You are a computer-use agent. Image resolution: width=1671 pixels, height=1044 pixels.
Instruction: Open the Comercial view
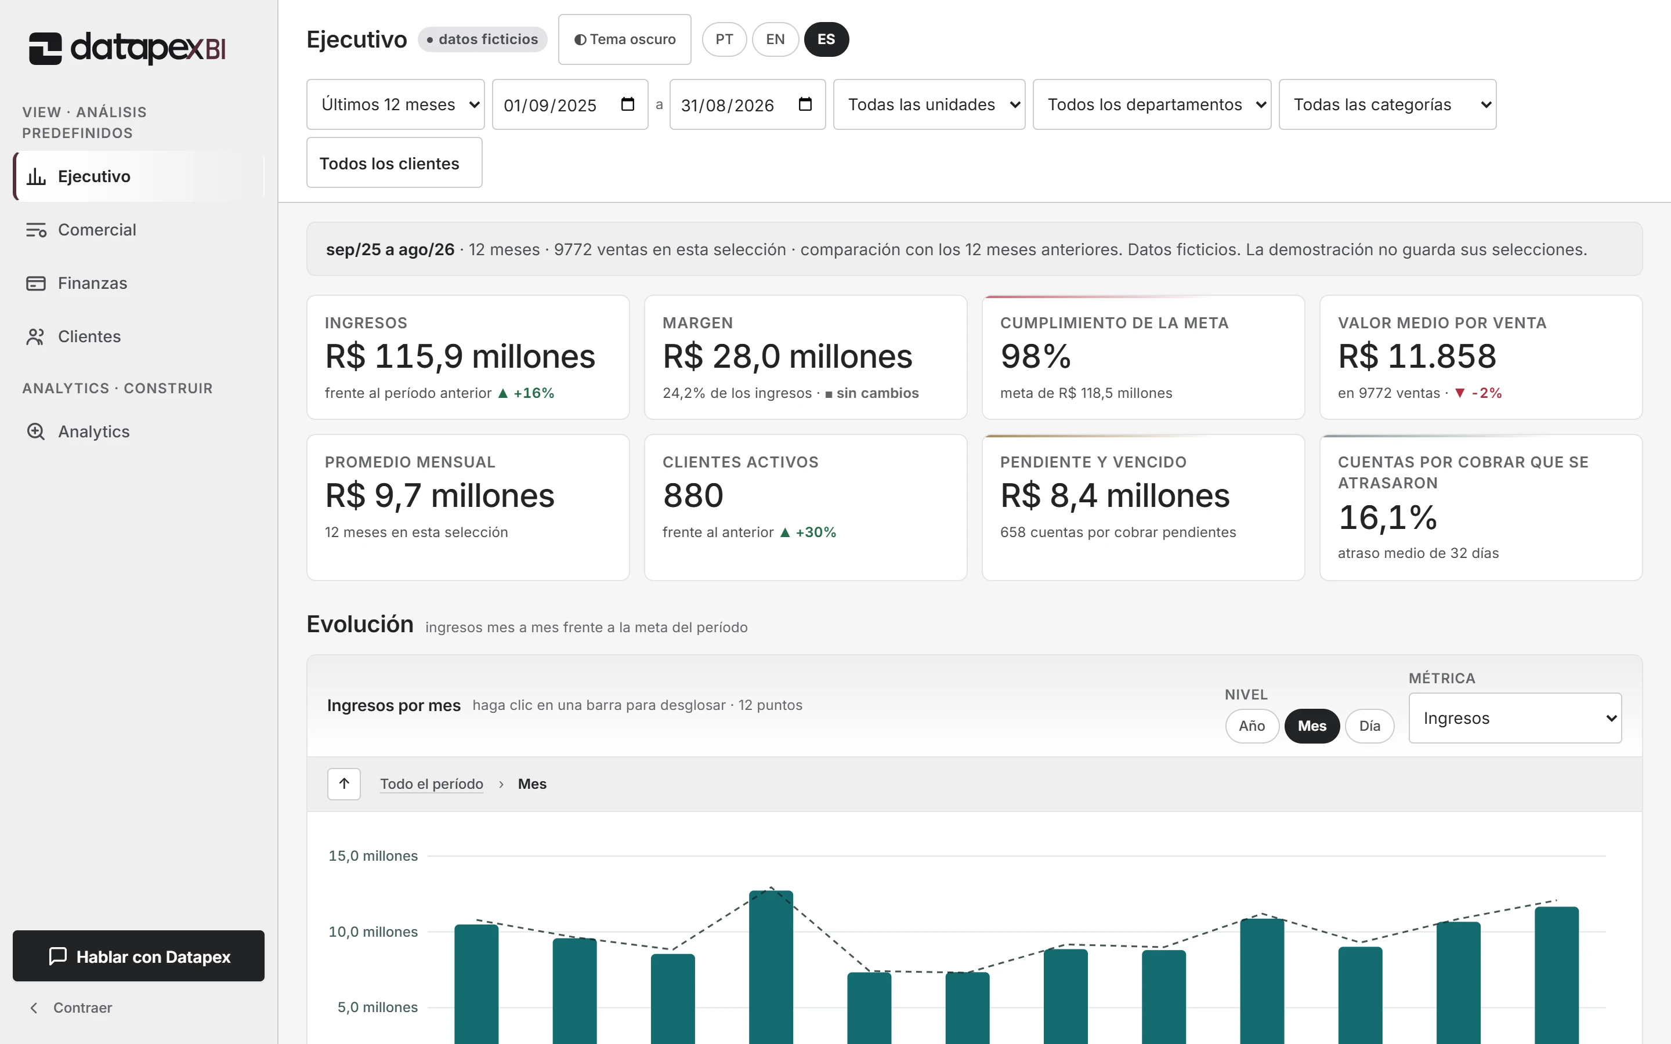pos(139,230)
